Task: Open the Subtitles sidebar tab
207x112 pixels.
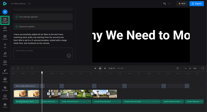Action: pos(5,97)
